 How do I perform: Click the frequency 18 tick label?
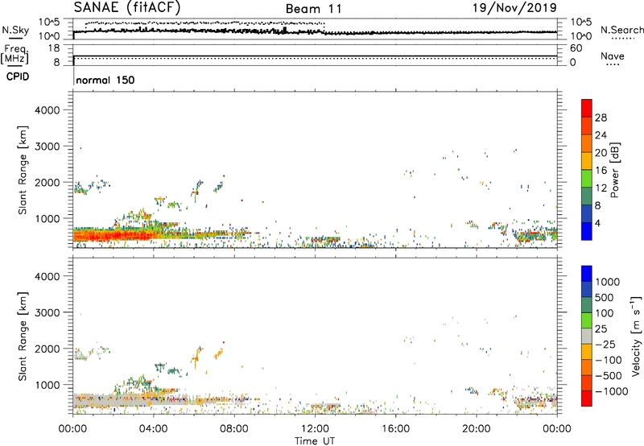click(x=53, y=48)
